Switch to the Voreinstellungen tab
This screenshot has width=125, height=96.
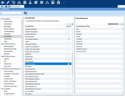(16, 6)
